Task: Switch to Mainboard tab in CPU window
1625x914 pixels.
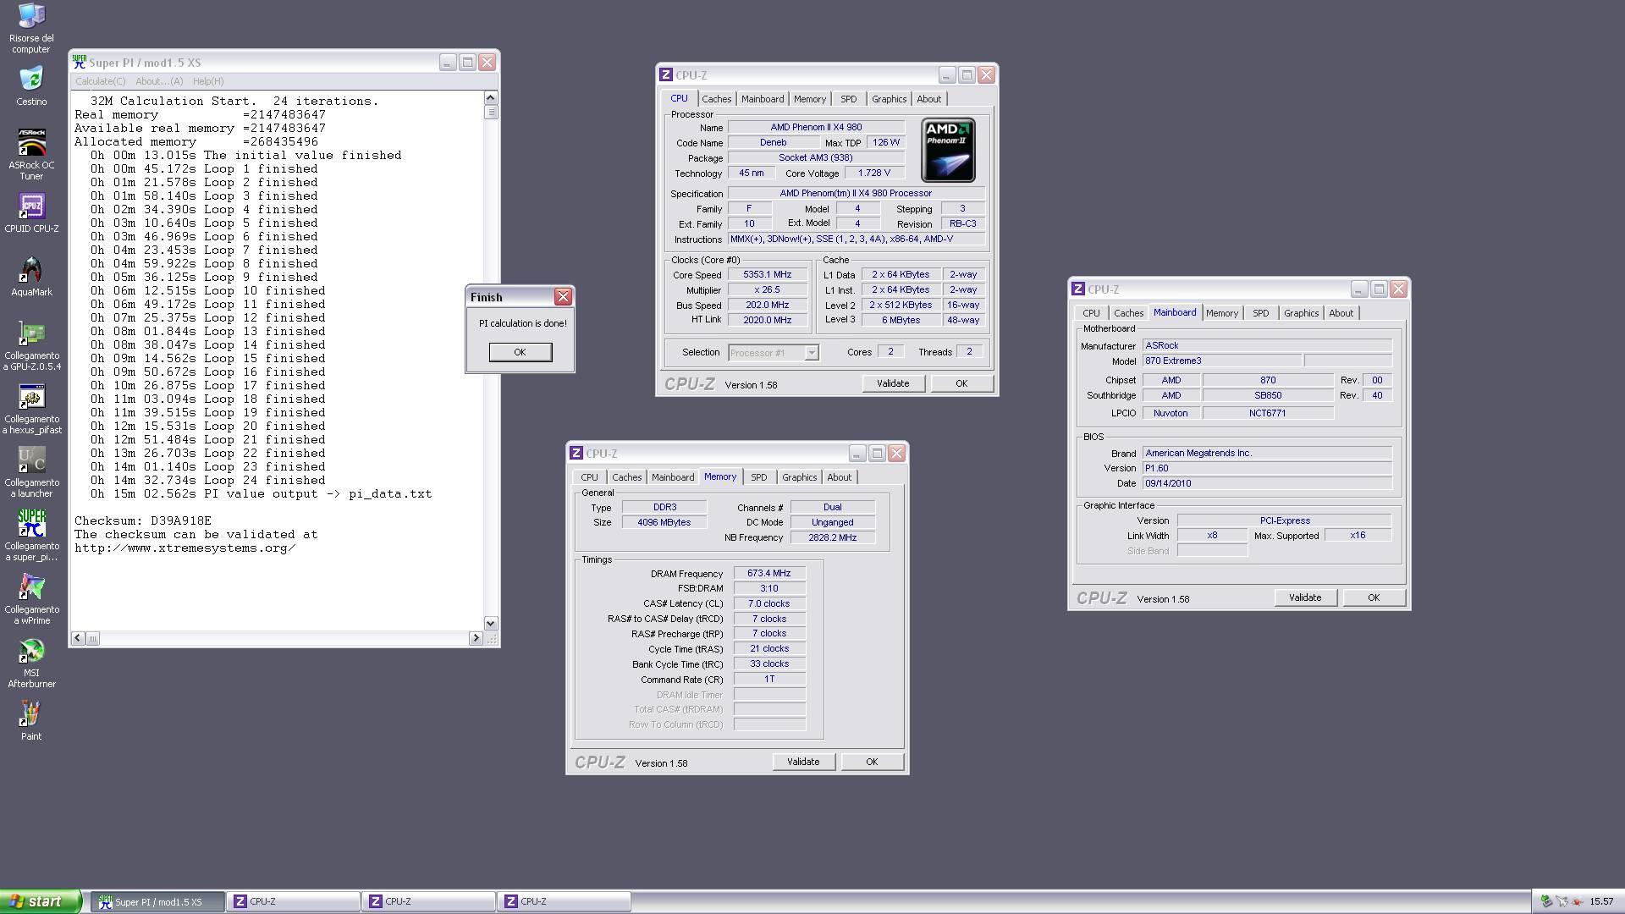Action: (x=763, y=99)
